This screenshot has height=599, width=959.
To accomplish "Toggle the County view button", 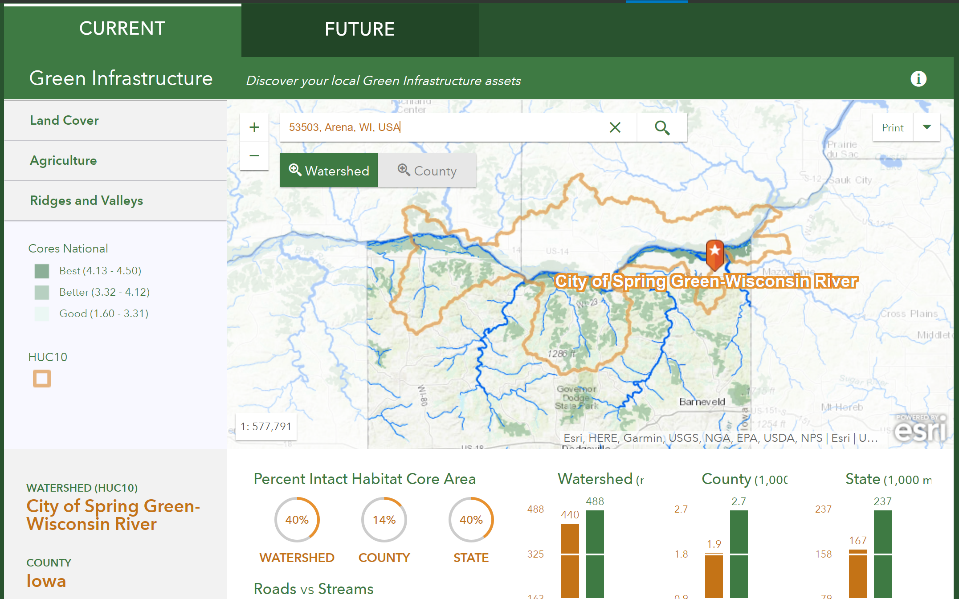I will (427, 171).
